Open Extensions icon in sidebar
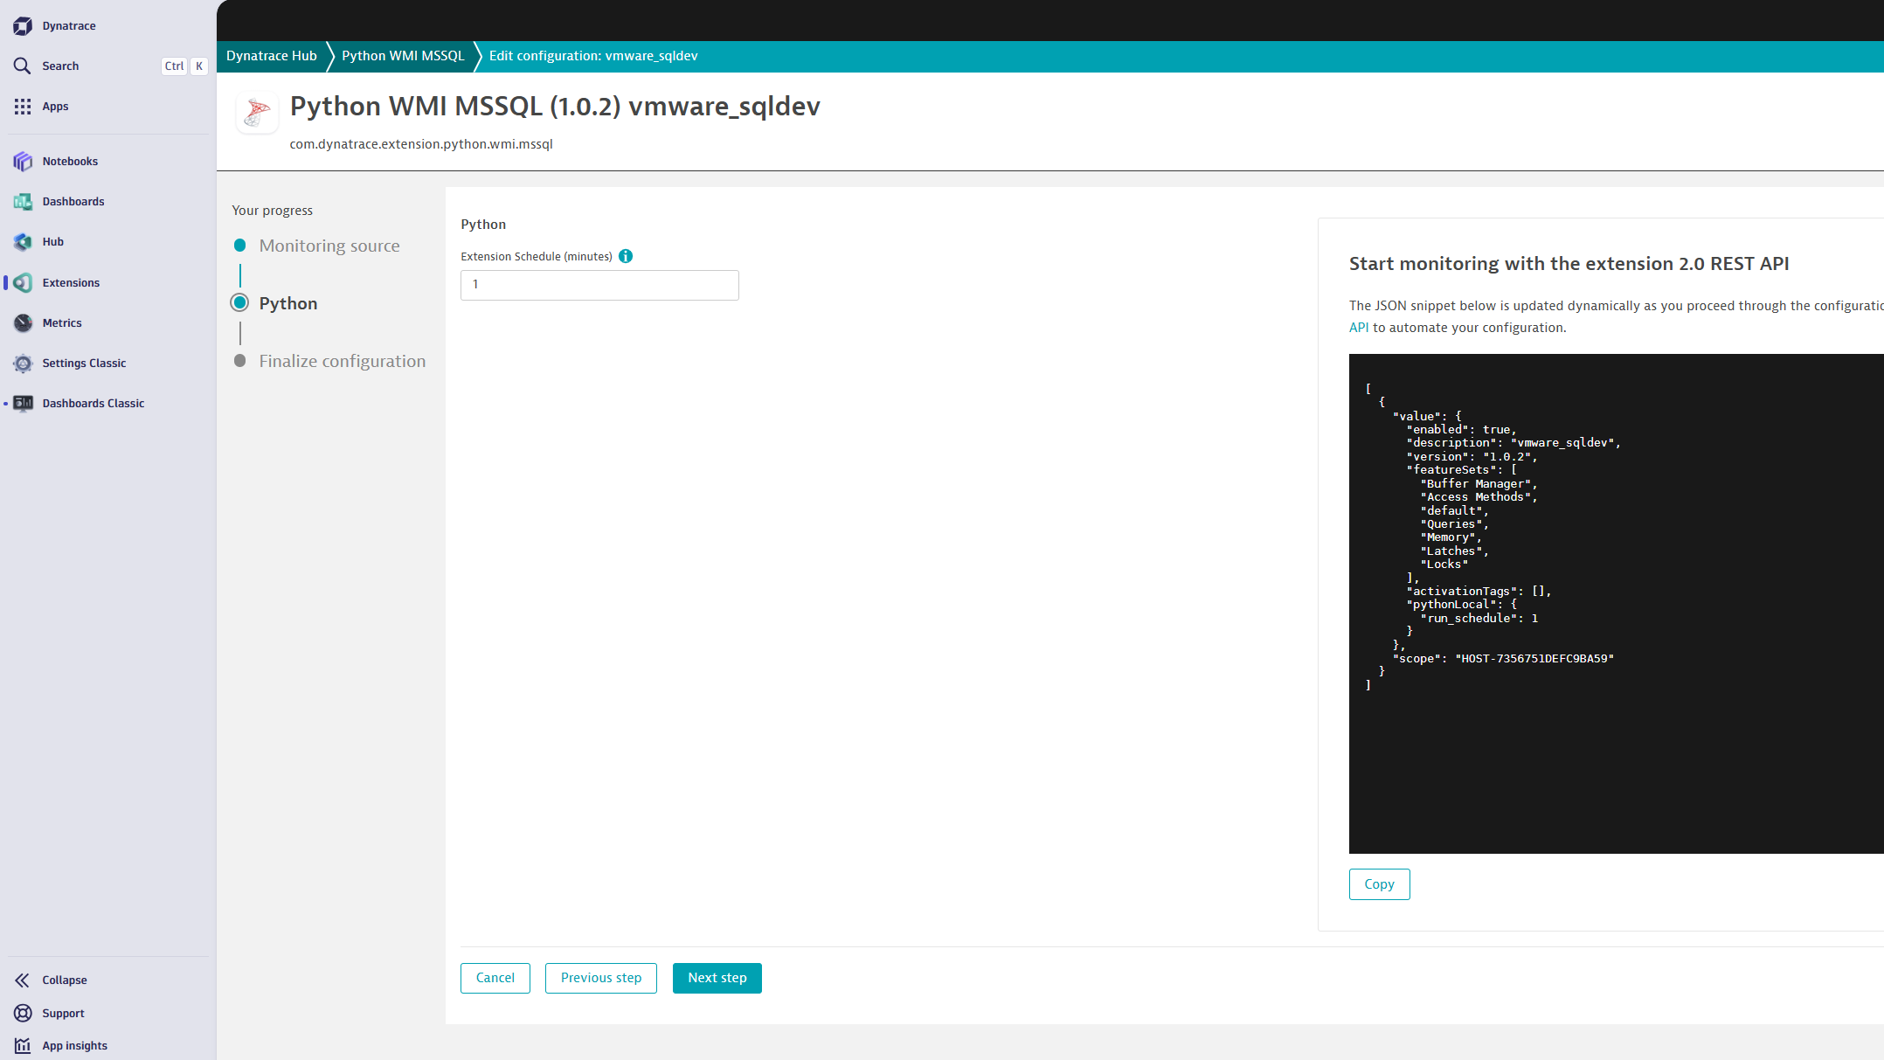This screenshot has width=1884, height=1060. (23, 283)
